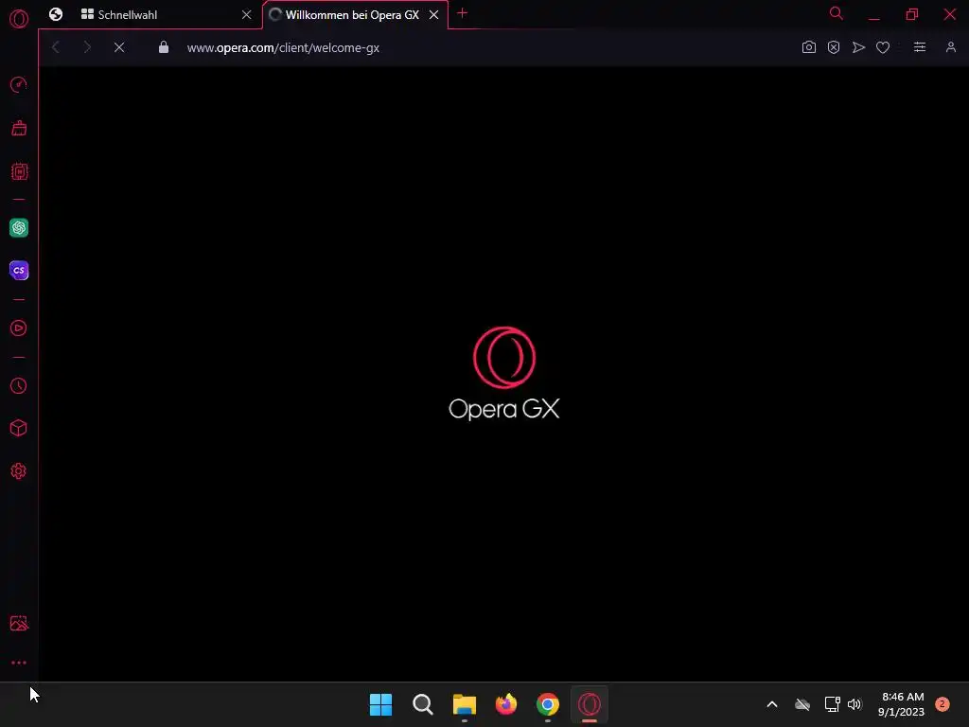
Task: Open History clock icon in sidebar
Action: point(19,386)
